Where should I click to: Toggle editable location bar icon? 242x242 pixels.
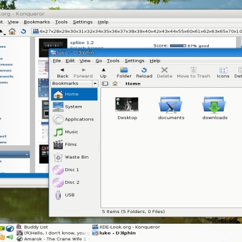pos(105,83)
